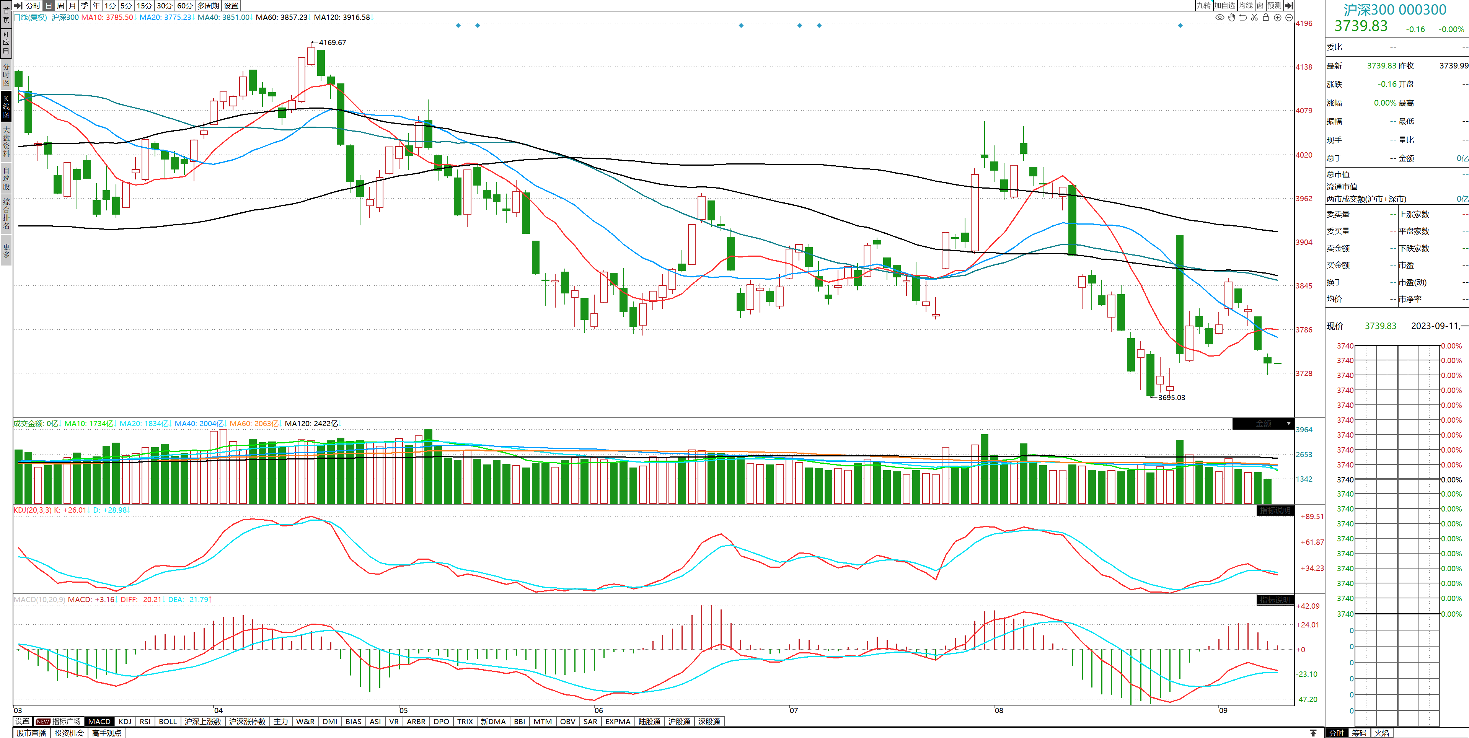The width and height of the screenshot is (1469, 738).
Task: Click the arrow icon right of 预测
Action: tap(1289, 6)
